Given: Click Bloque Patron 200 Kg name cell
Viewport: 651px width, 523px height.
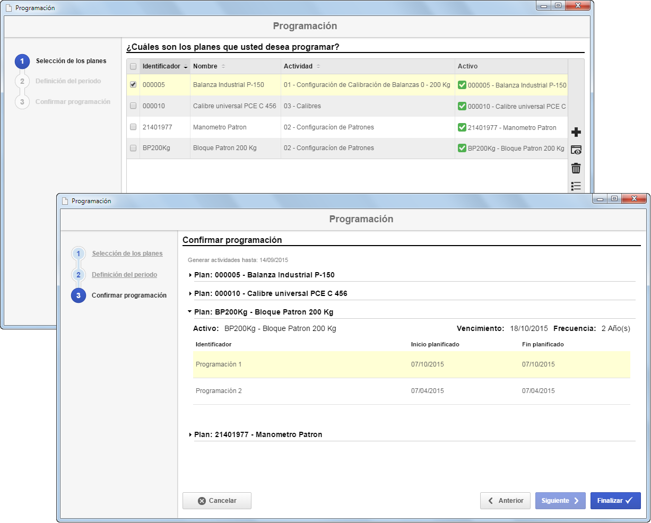Looking at the screenshot, I should [x=225, y=148].
